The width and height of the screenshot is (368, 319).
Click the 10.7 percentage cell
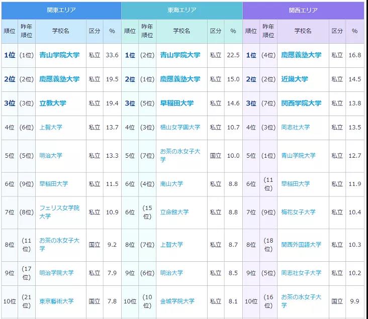233,128
